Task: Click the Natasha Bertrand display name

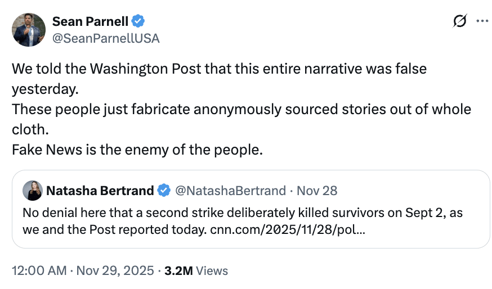Action: [100, 191]
